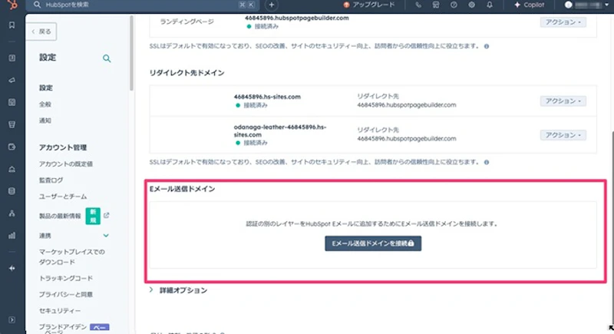Open セキュリティー in sidebar
The width and height of the screenshot is (614, 334).
point(60,311)
